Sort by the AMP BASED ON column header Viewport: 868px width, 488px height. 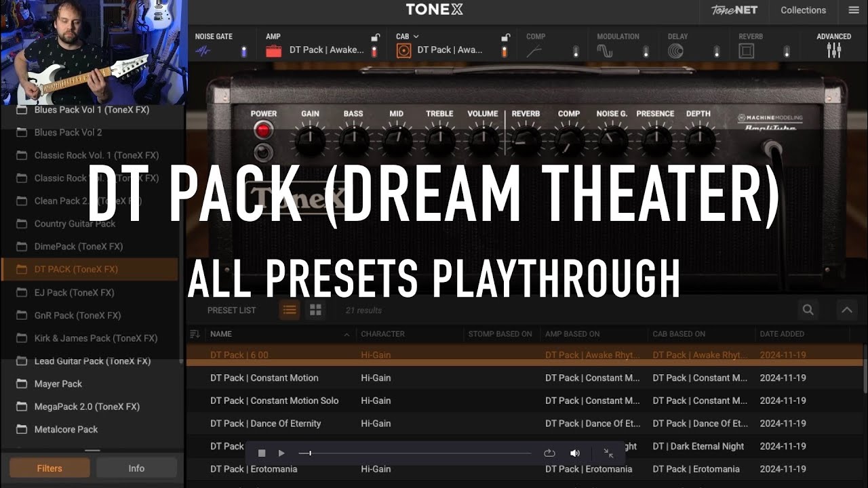(572, 333)
